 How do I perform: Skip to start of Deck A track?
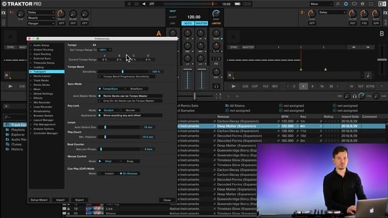coord(7,75)
